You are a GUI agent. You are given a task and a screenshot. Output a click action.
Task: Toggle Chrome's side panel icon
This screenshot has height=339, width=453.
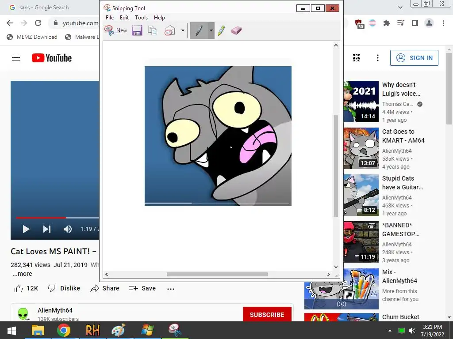[x=415, y=23]
